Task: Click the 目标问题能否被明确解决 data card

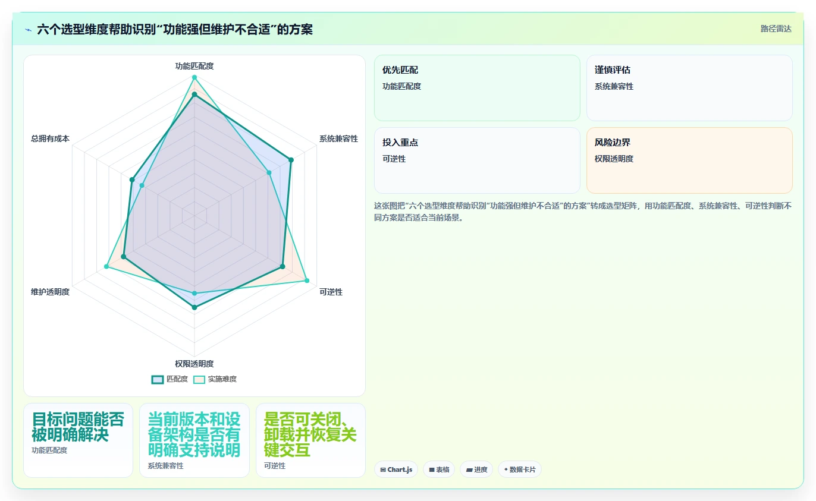Action: pyautogui.click(x=78, y=440)
